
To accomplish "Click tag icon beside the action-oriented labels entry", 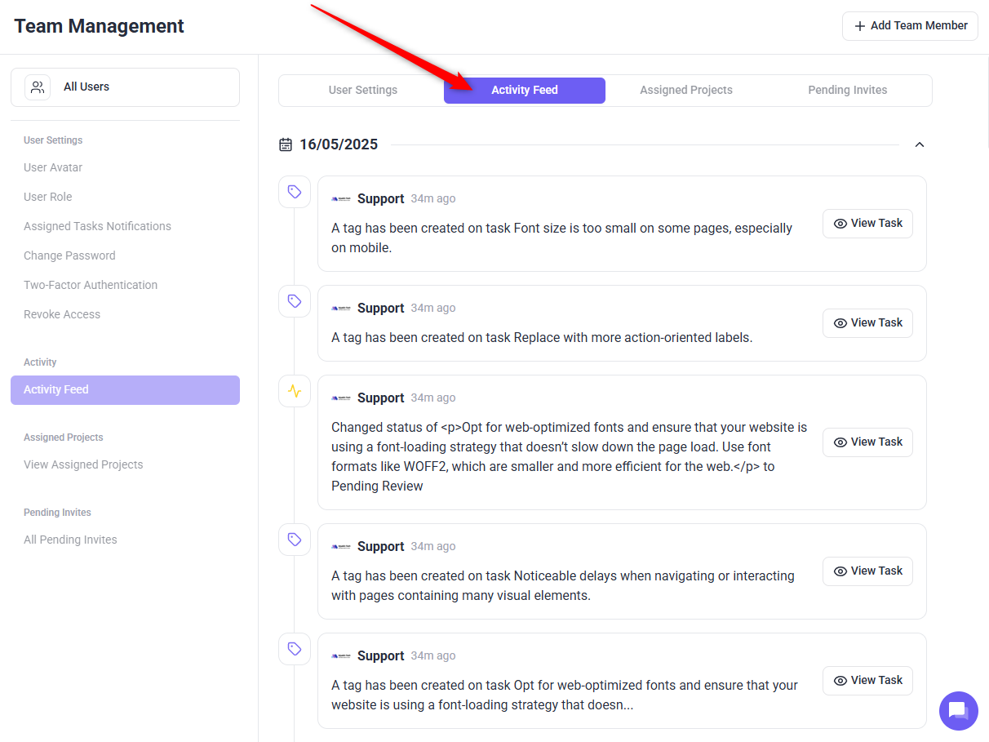I will (x=295, y=301).
